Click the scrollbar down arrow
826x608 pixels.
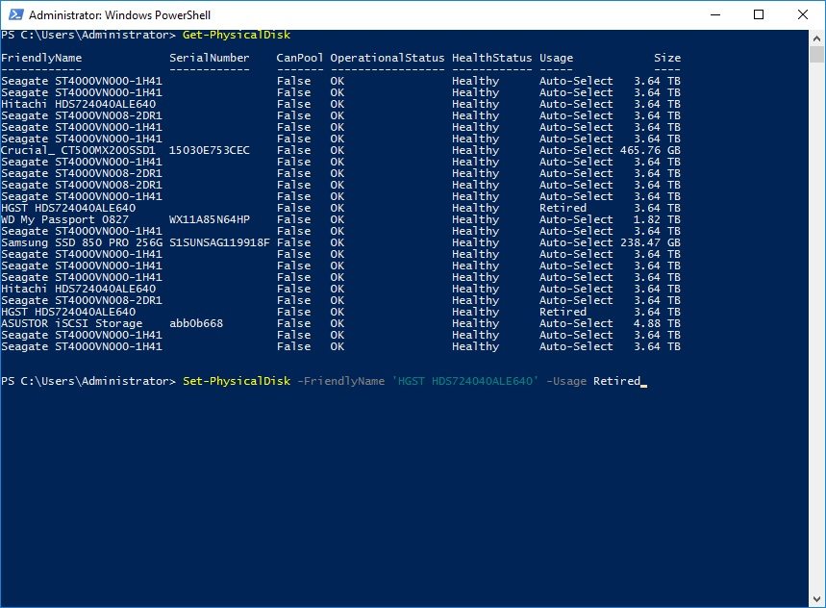[x=817, y=599]
